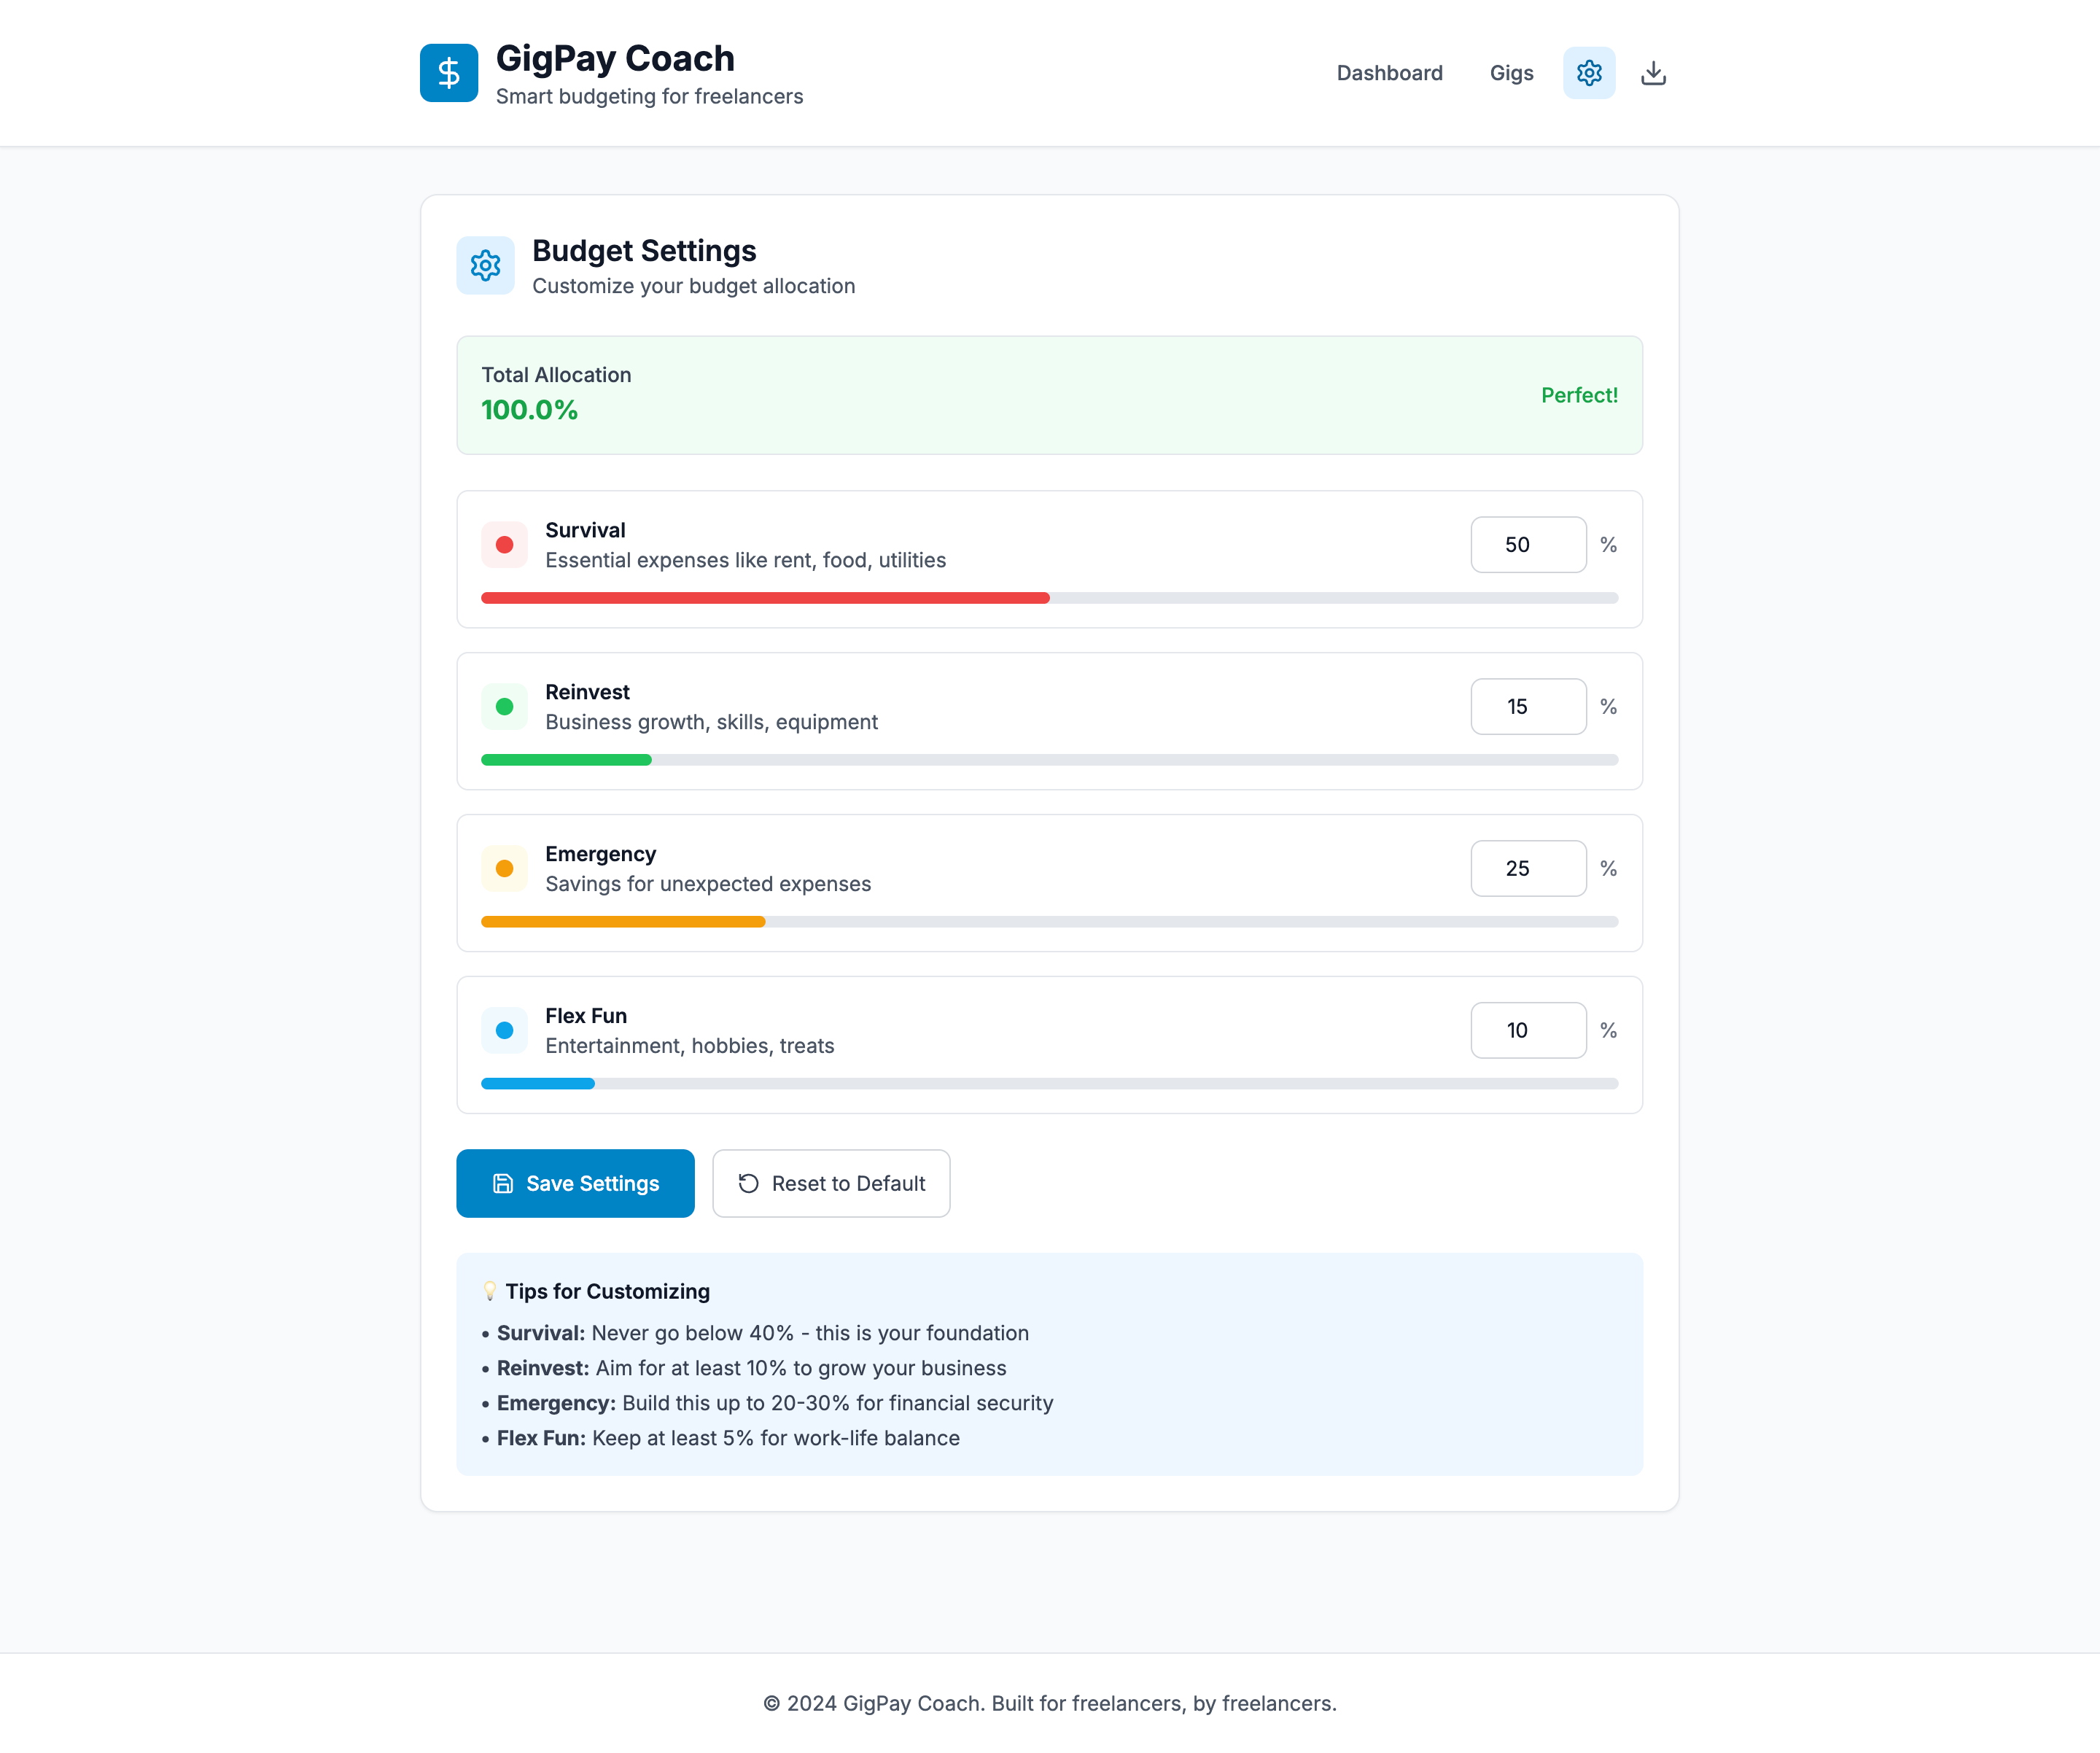Screen dimensions: 2100x1753
Task: Click the lightbulb in Tips for Customizing
Action: tap(490, 1290)
